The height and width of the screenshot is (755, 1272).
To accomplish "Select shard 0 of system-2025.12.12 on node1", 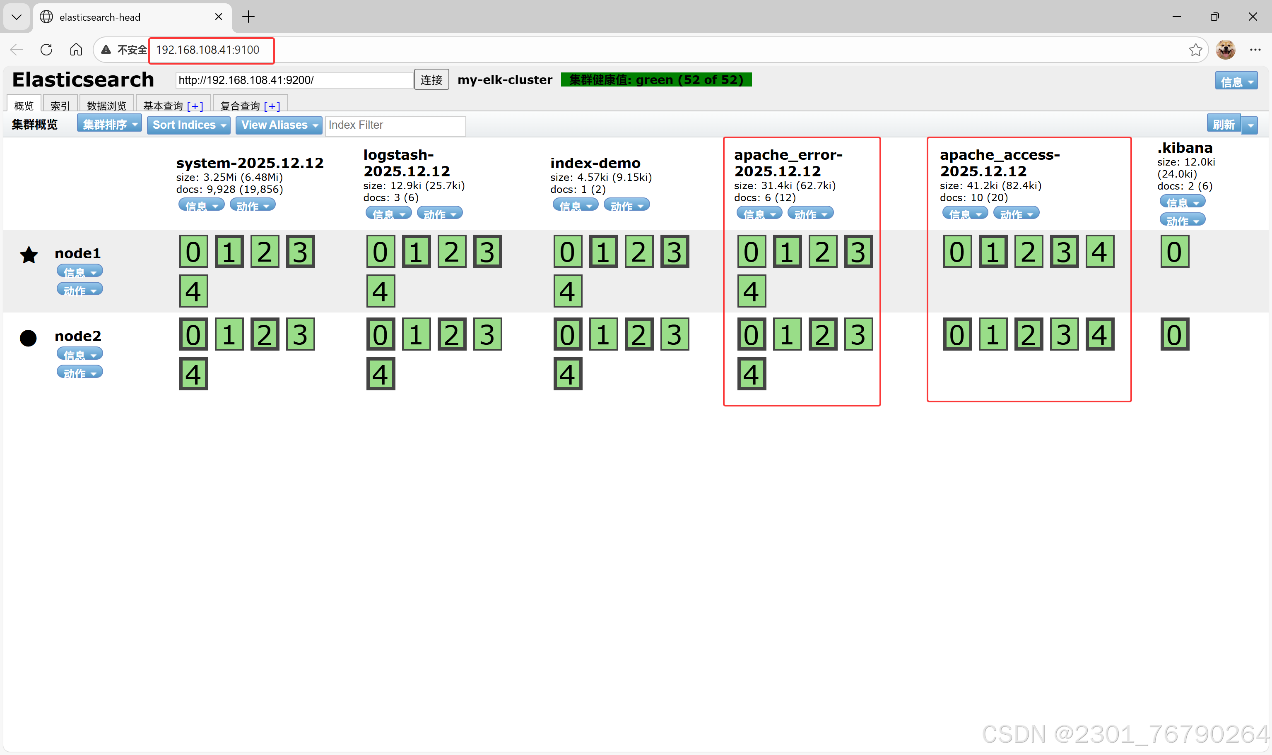I will (x=193, y=251).
